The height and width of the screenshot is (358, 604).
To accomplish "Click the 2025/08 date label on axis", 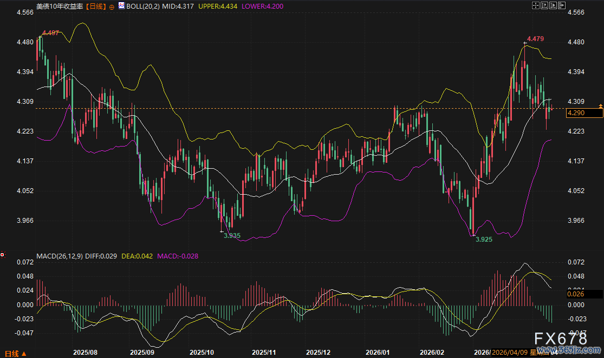I will click(85, 353).
